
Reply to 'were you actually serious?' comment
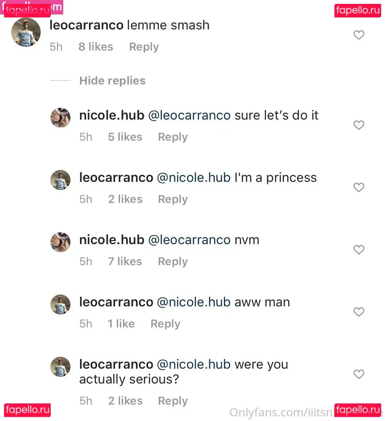pos(173,401)
